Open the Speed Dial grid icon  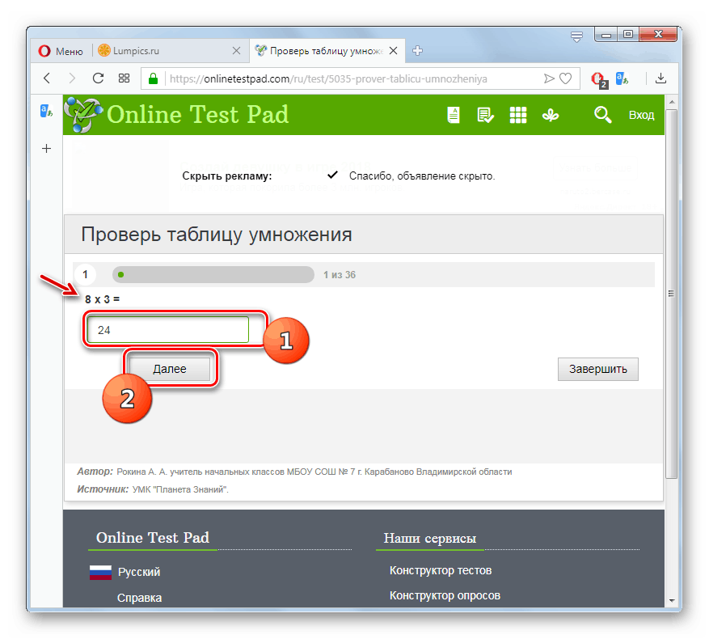click(x=124, y=78)
